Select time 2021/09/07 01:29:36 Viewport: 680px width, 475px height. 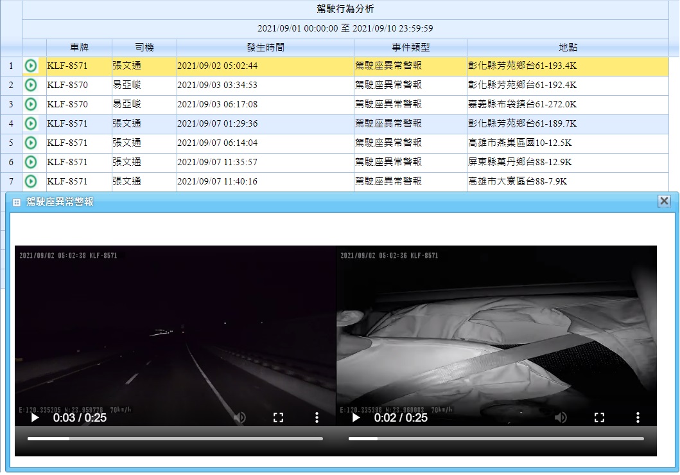pos(217,124)
